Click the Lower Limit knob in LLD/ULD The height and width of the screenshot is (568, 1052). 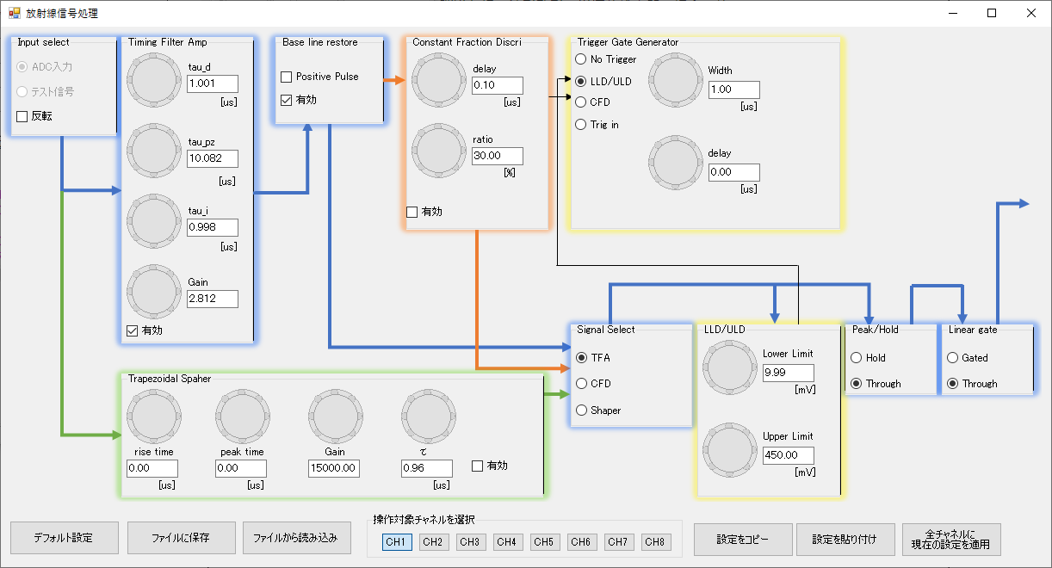coord(729,367)
